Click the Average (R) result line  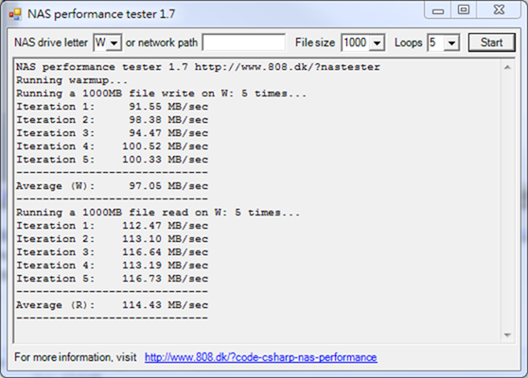coord(113,305)
